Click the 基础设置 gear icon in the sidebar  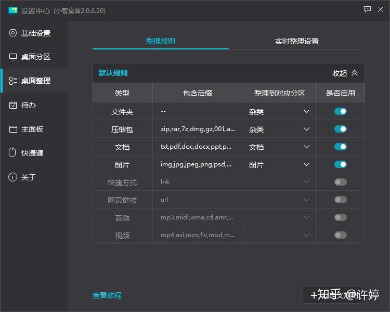tap(13, 33)
